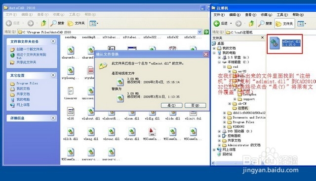Click Up folder icon in AutoCAD 2010 window
This screenshot has width=316, height=181.
click(44, 23)
